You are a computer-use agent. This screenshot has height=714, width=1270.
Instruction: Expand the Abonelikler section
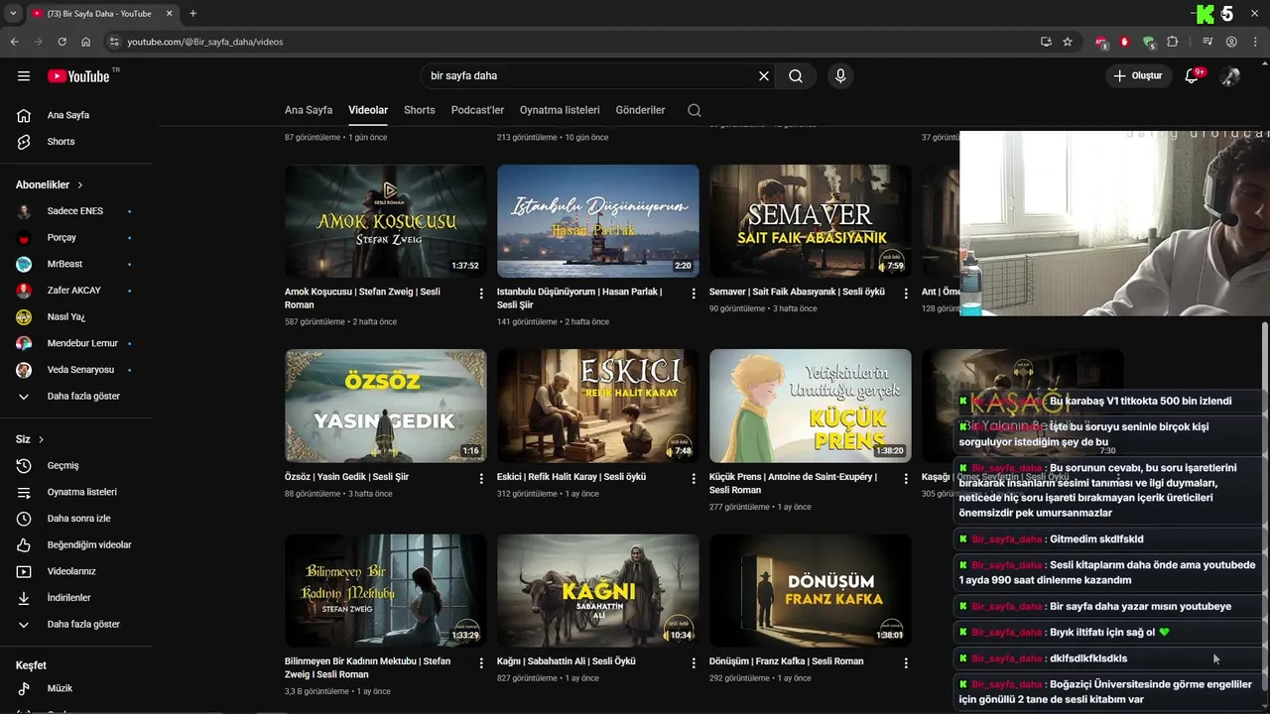(50, 185)
